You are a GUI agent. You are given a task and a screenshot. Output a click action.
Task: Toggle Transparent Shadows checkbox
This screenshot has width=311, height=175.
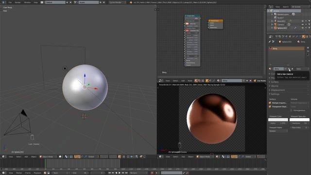pyautogui.click(x=270, y=106)
